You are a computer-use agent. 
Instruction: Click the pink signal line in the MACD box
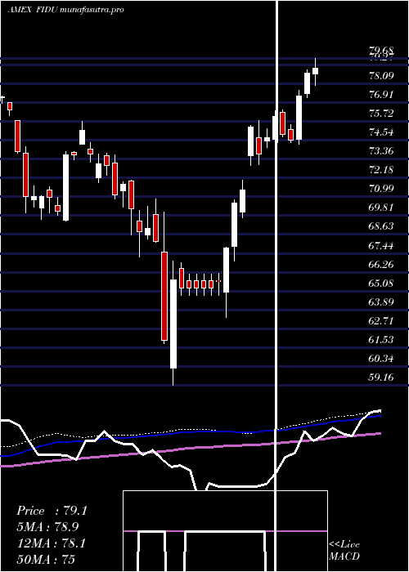coord(225,531)
